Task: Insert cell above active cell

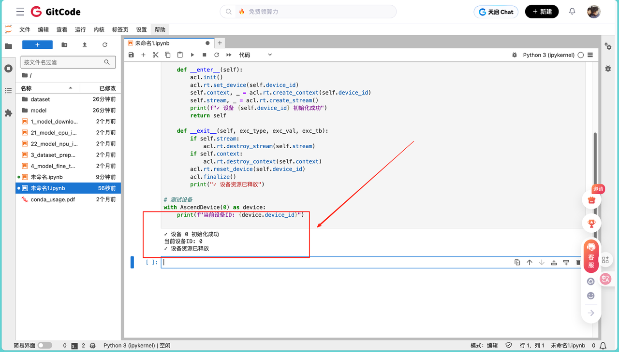Action: pyautogui.click(x=554, y=262)
